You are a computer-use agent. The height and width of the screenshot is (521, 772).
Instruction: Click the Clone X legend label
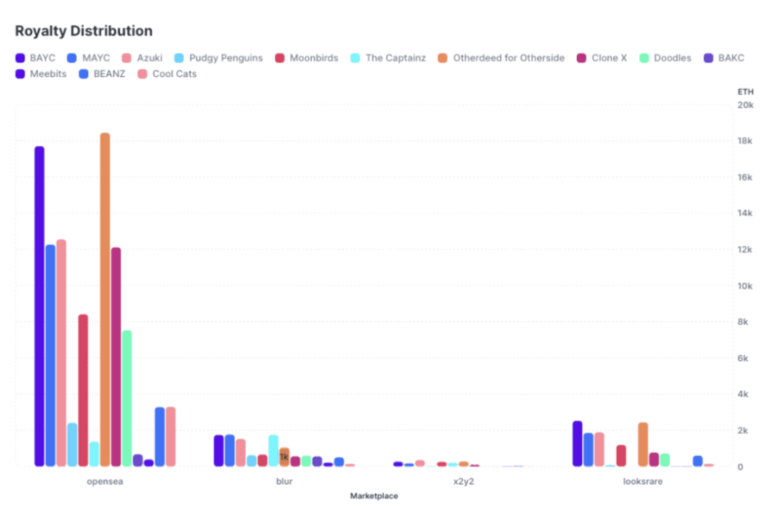pyautogui.click(x=609, y=58)
